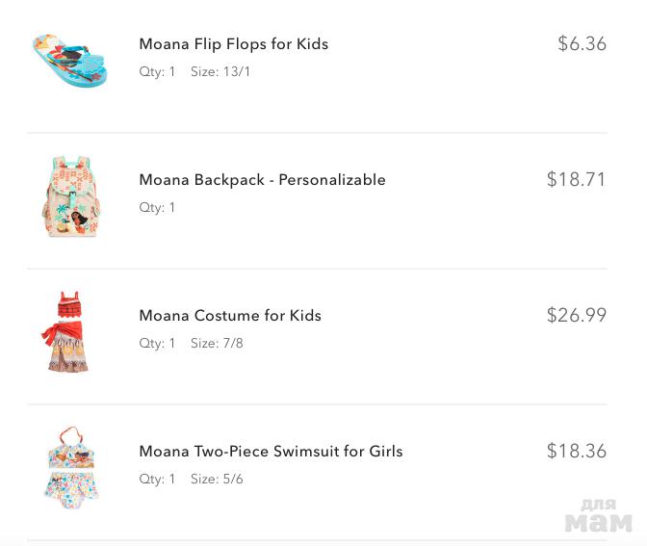
Task: Click the Moana backpack product image
Action: coord(71,195)
